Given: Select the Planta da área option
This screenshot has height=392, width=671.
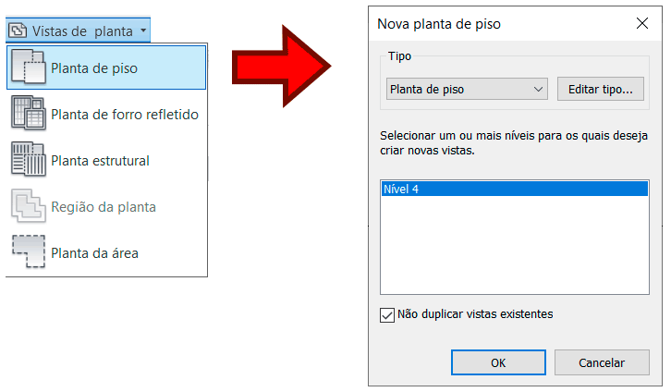Looking at the screenshot, I should (95, 252).
